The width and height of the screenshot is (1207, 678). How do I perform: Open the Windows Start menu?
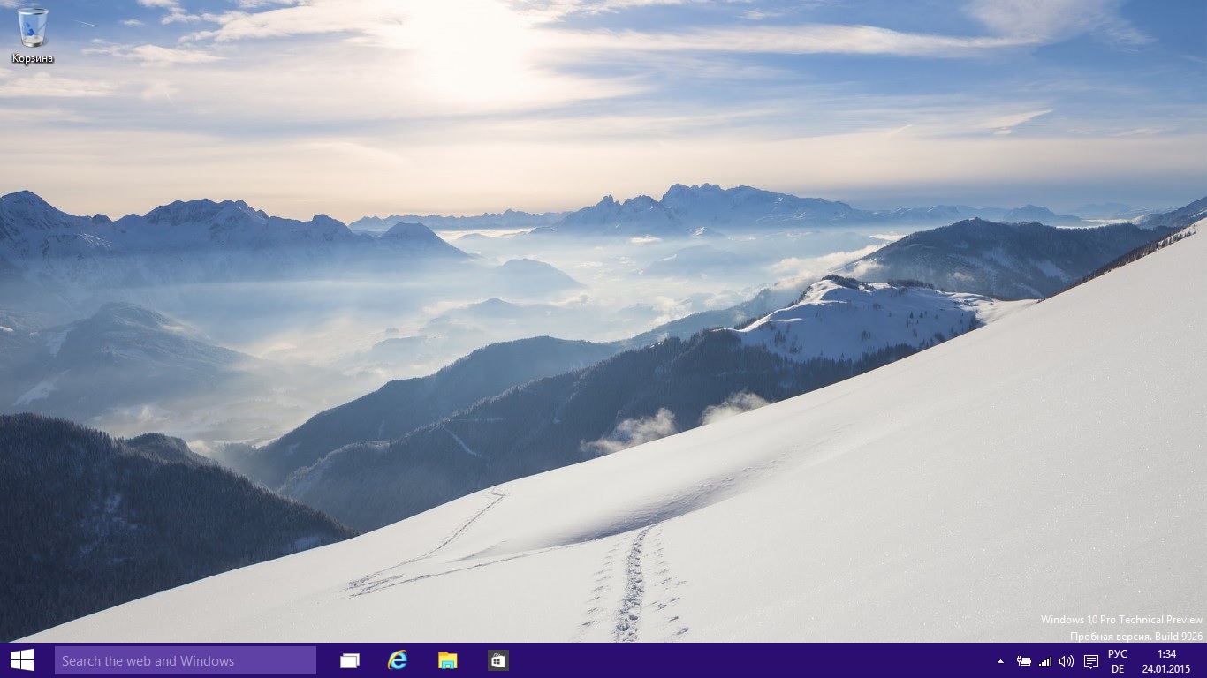(x=22, y=660)
